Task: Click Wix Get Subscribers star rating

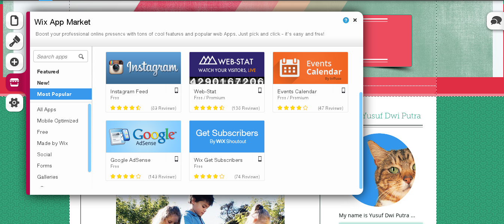Action: (209, 176)
